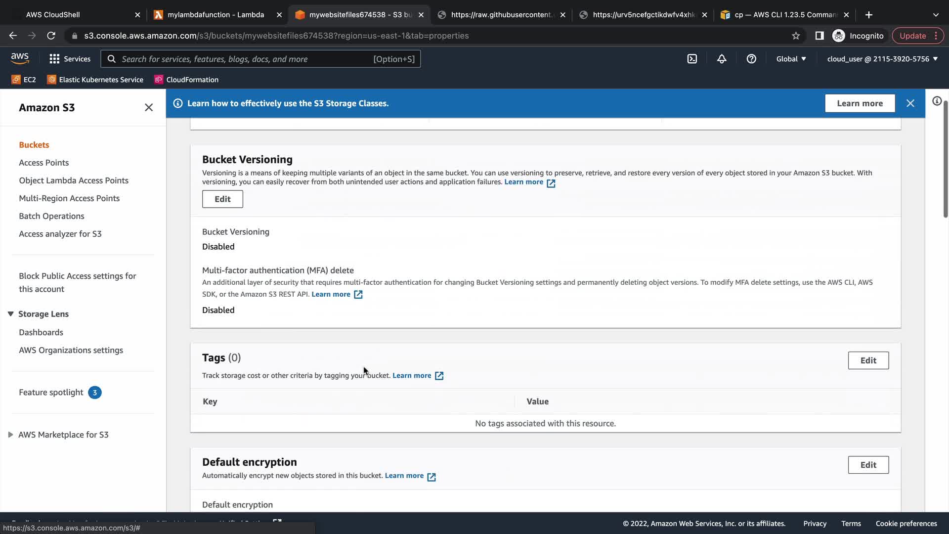Open the CloudShell terminal icon in header

coord(692,59)
